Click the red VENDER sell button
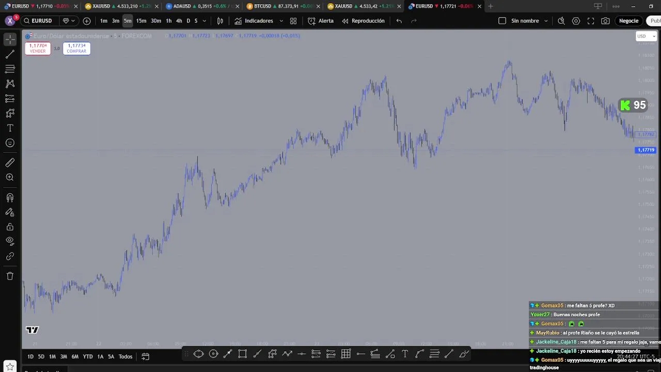The height and width of the screenshot is (372, 661). click(x=38, y=49)
